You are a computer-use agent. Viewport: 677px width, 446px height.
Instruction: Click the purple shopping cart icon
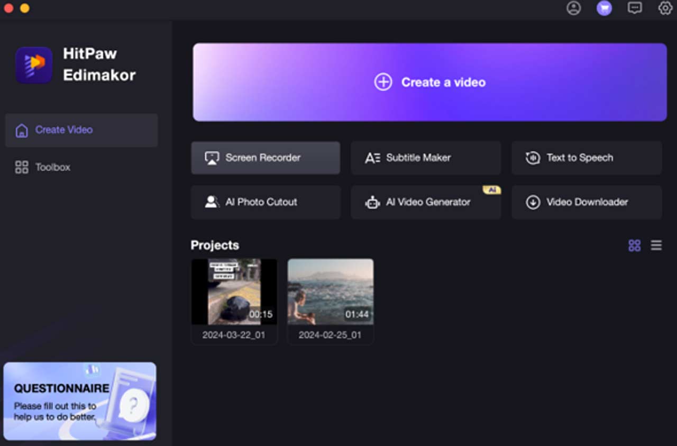(x=604, y=8)
